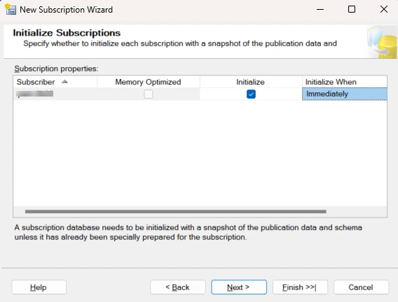Open the Initialize When Immediately dropdown

point(345,94)
